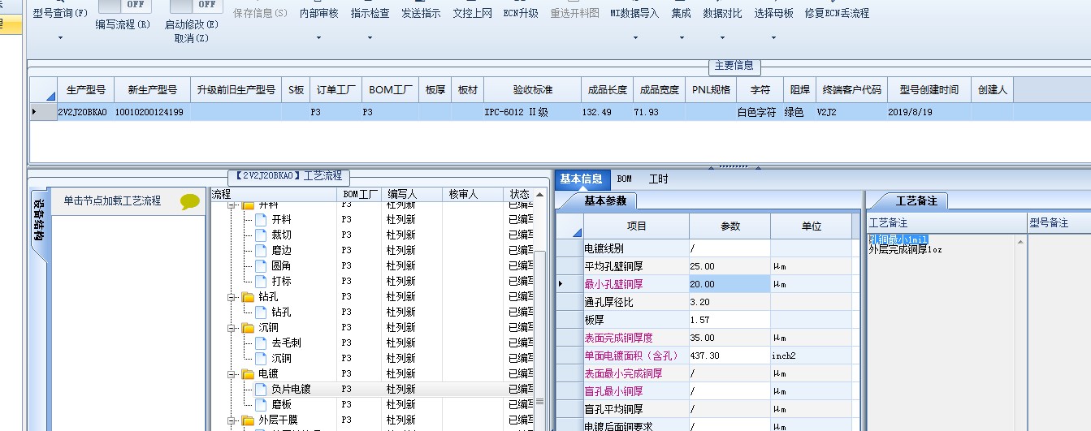Open the 内部审核 dropdown arrow

pyautogui.click(x=320, y=37)
